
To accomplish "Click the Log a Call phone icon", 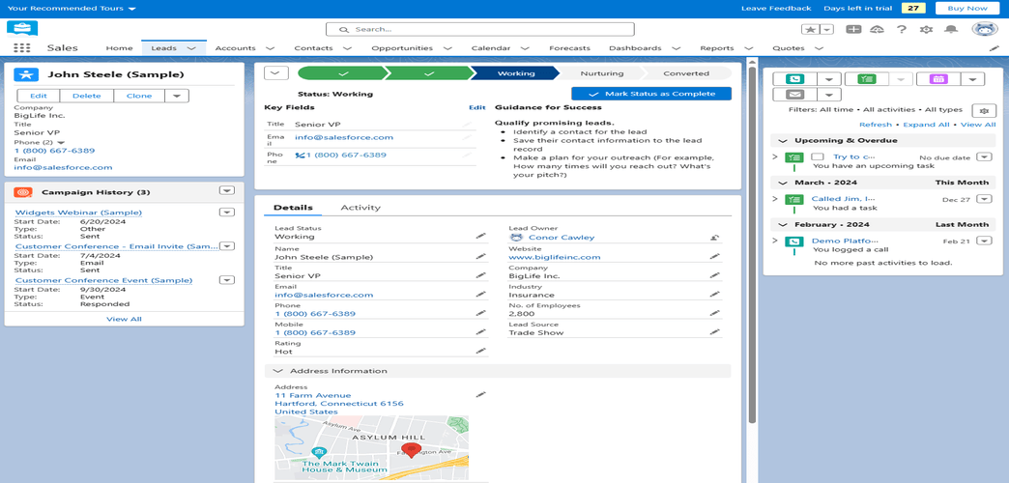I will [x=795, y=78].
